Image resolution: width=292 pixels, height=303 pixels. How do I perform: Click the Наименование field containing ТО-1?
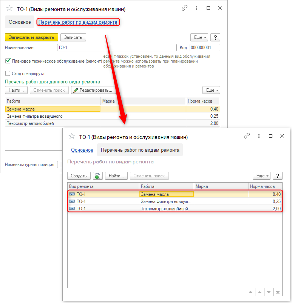pos(116,48)
